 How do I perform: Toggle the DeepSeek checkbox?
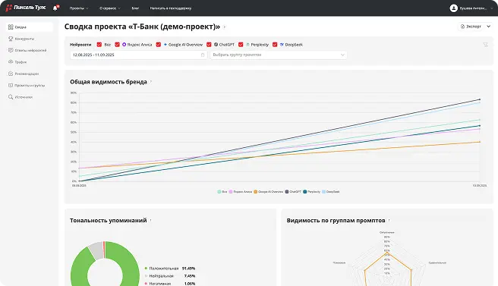click(275, 45)
